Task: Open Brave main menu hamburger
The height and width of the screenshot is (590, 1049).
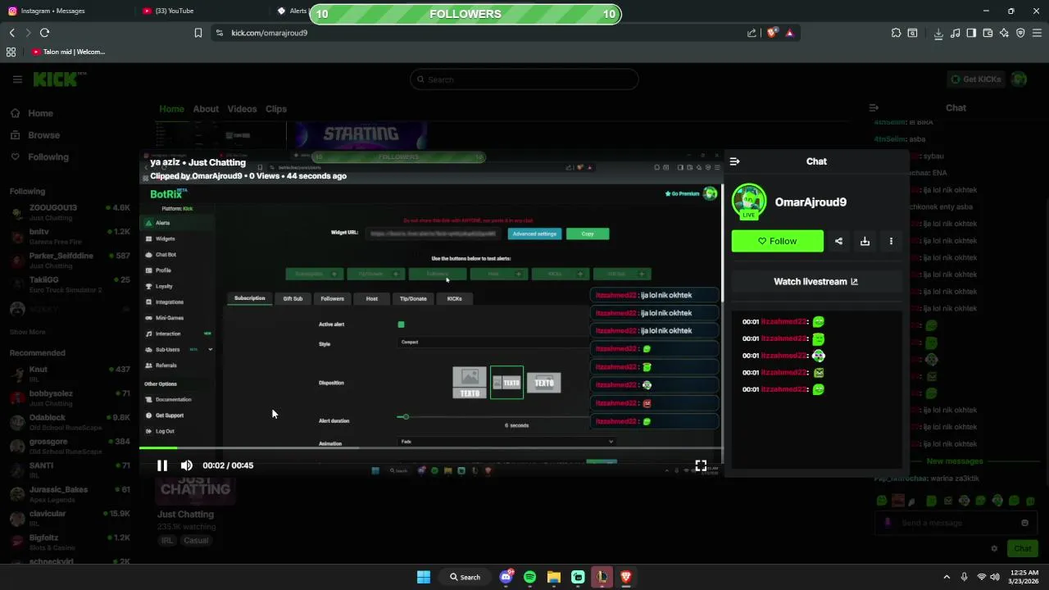Action: [1037, 33]
